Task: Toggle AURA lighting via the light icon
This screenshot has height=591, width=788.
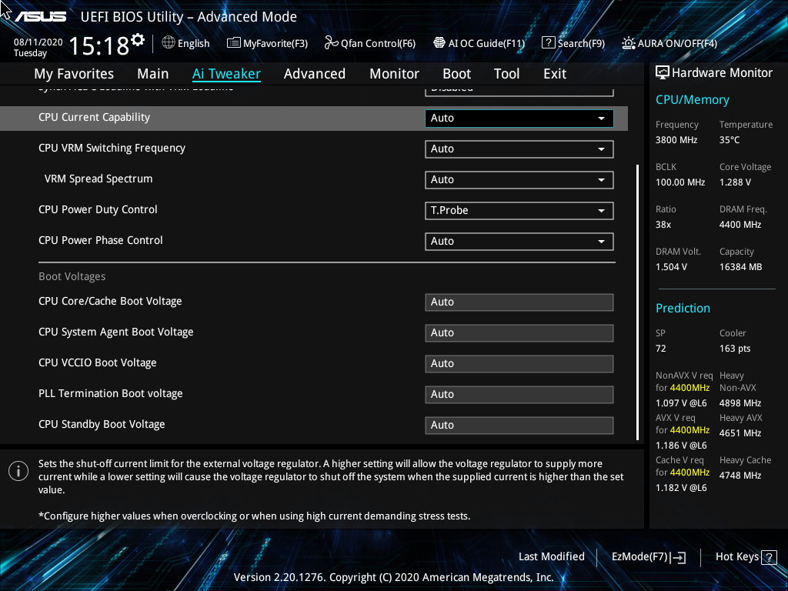Action: pyautogui.click(x=628, y=43)
